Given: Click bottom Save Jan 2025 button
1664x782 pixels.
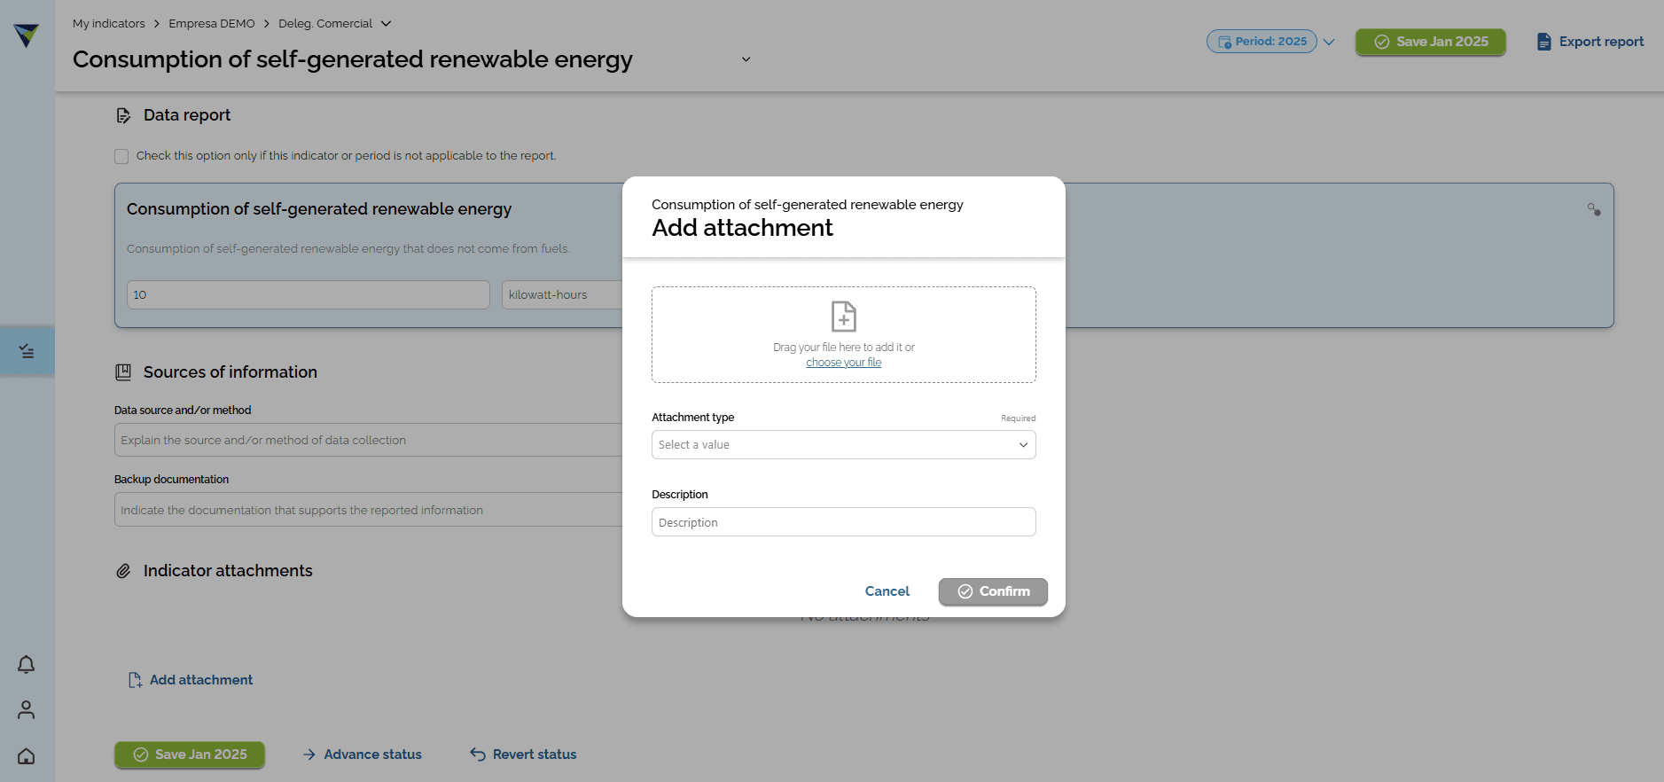Looking at the screenshot, I should pos(190,755).
